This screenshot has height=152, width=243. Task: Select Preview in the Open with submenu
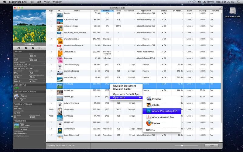coord(162,99)
